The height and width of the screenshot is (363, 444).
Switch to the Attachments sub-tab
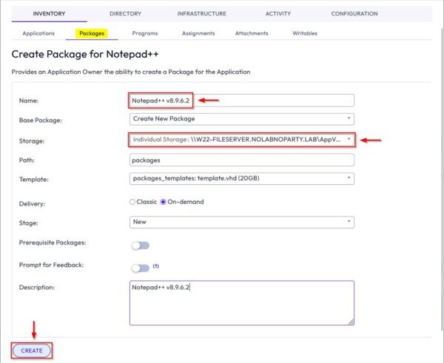(x=252, y=33)
